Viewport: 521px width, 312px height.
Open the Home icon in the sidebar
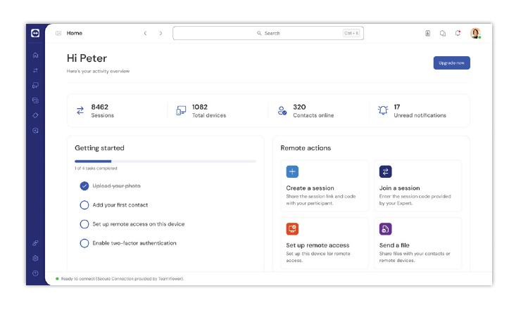[35, 56]
